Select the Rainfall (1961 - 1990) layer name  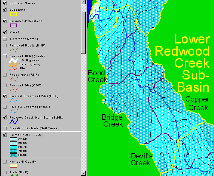click(x=26, y=135)
